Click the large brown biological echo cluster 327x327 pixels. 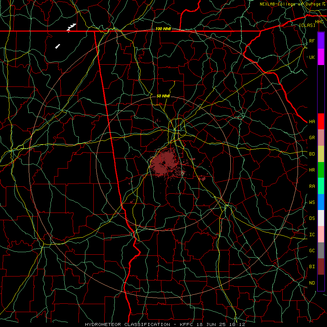point(165,163)
